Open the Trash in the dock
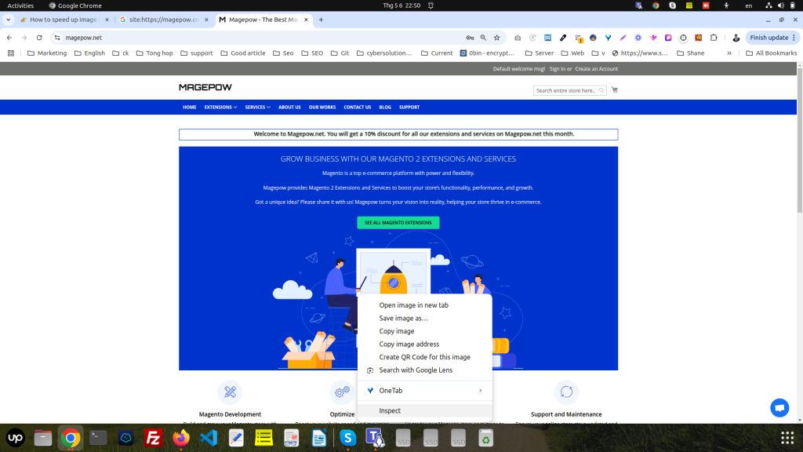 [485, 438]
